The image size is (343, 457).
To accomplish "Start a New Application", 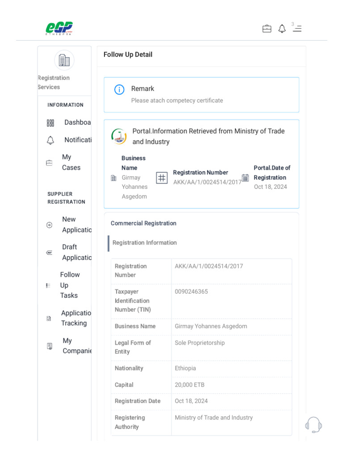I will coord(76,224).
